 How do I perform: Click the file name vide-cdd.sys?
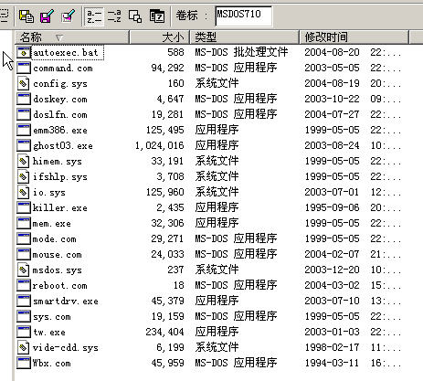pos(66,347)
